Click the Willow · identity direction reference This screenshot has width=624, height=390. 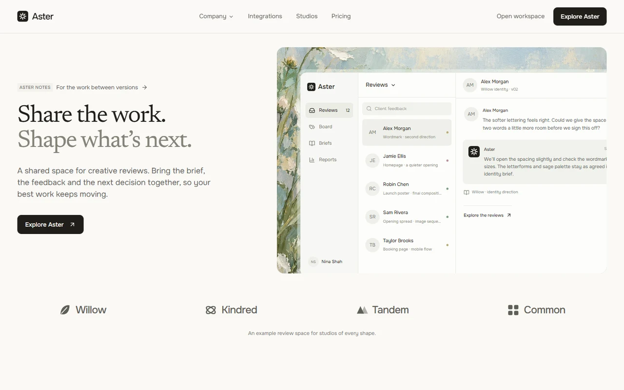coord(491,192)
